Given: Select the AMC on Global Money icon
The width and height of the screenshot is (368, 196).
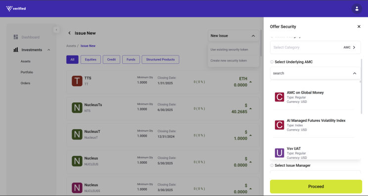Looking at the screenshot, I should click(x=279, y=97).
